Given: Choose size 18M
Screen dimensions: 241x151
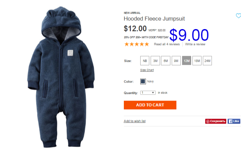Looking at the screenshot, I should pos(197,61).
